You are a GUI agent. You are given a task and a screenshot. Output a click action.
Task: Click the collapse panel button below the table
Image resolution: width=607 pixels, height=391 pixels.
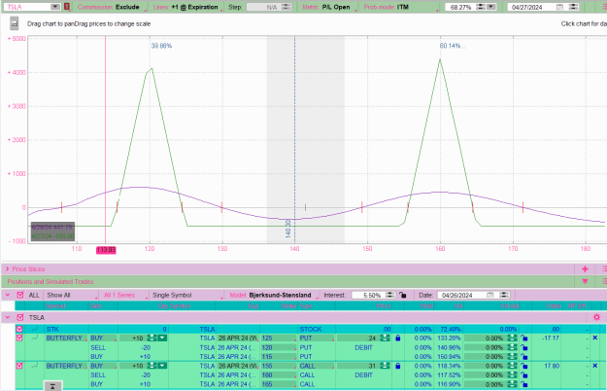53,386
